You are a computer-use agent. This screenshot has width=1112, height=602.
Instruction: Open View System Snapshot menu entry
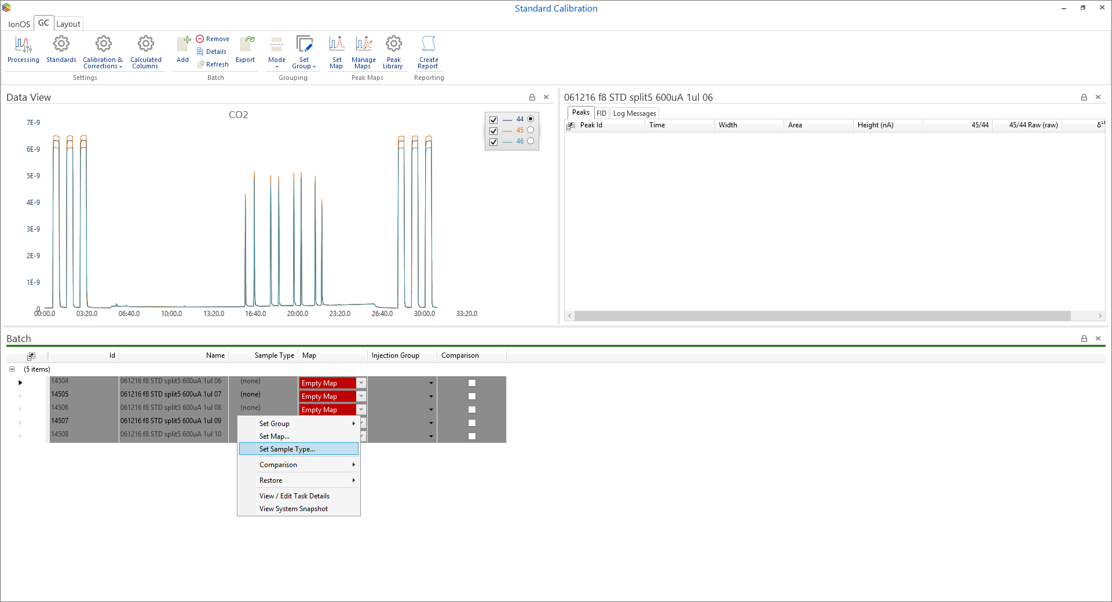(x=294, y=509)
